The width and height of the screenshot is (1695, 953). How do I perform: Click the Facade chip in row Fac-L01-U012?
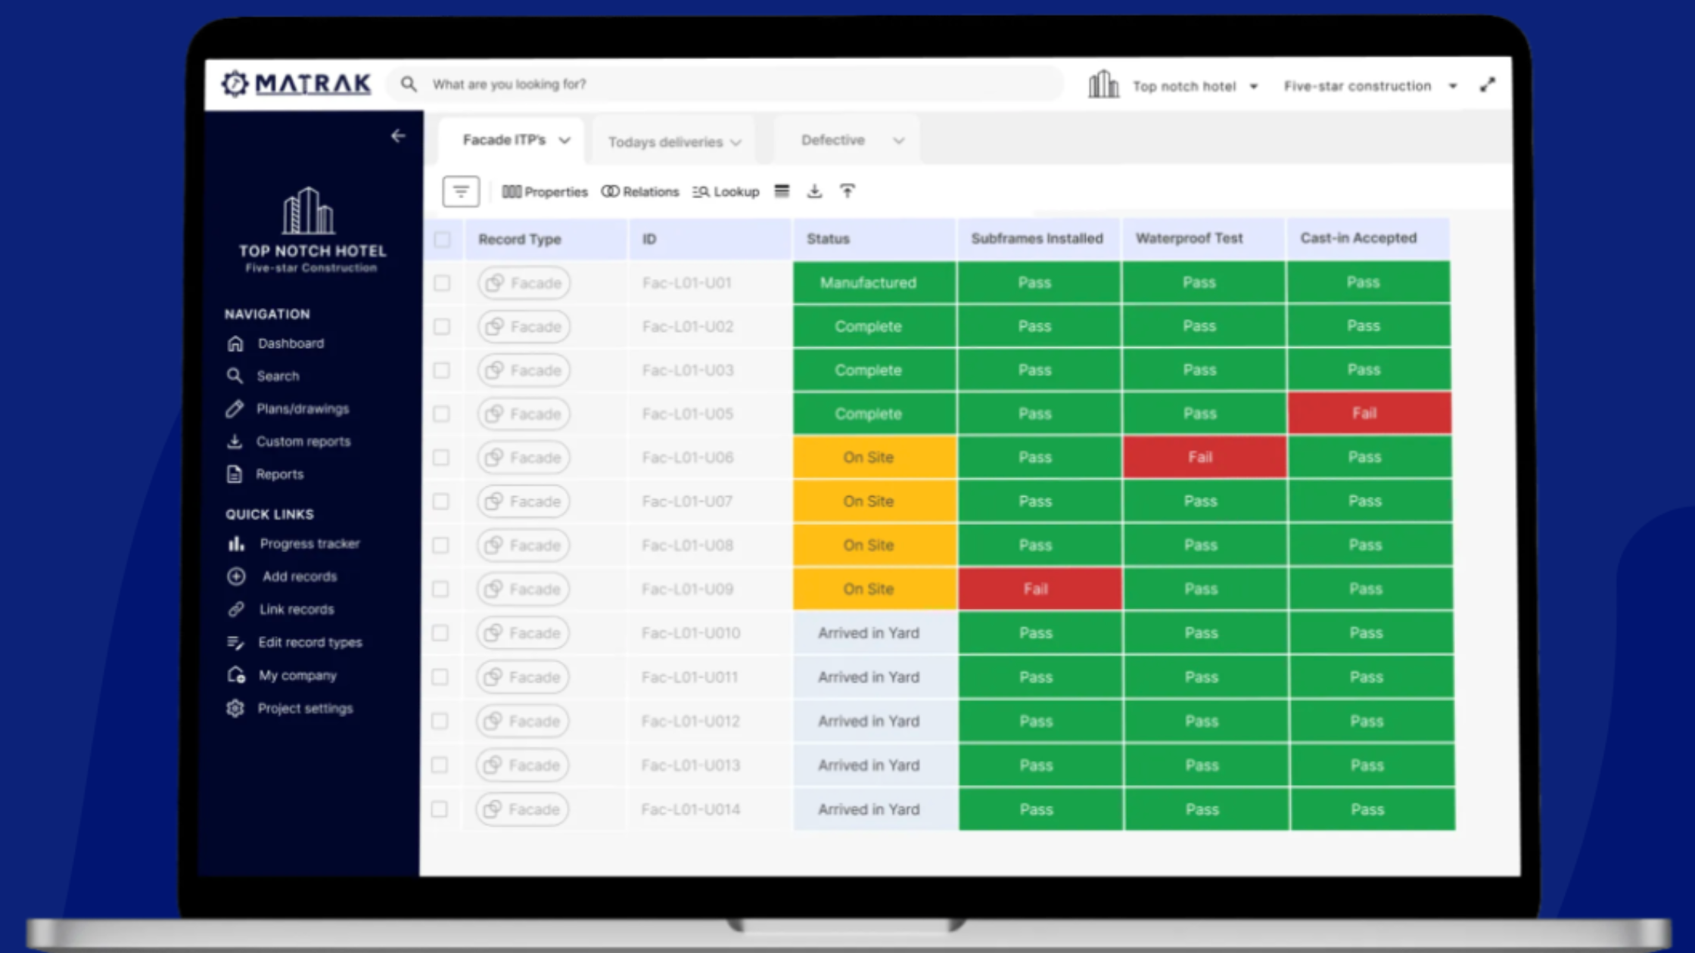coord(522,722)
